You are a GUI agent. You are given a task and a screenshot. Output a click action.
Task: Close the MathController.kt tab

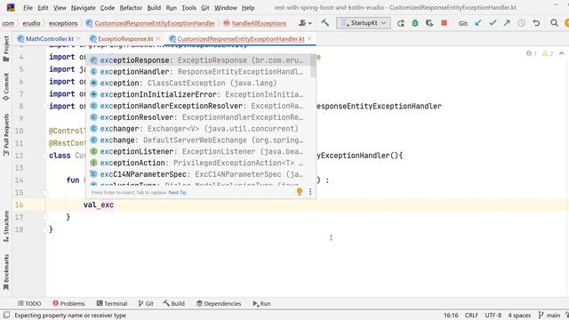click(x=79, y=38)
